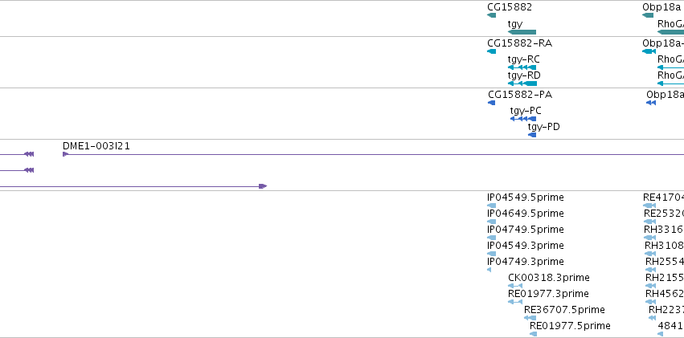Image resolution: width=684 pixels, height=338 pixels.
Task: Click the tgy-PD label text
Action: 544,127
